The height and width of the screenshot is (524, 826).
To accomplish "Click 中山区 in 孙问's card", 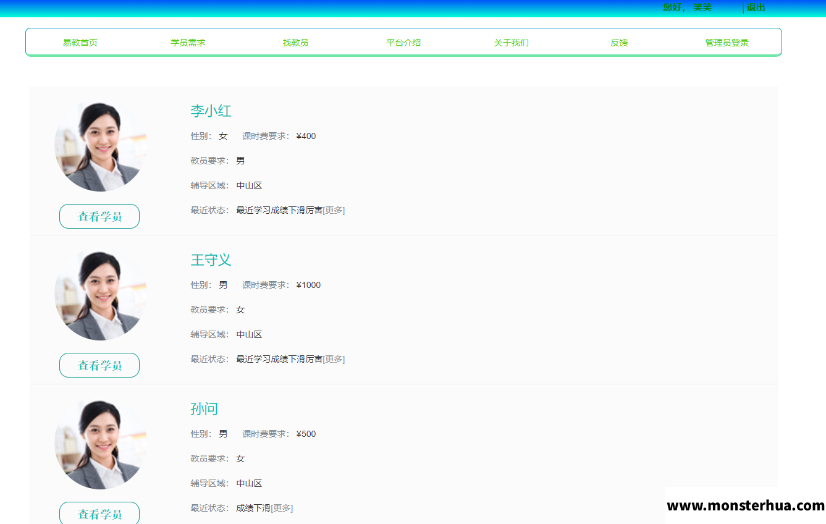I will tap(249, 483).
